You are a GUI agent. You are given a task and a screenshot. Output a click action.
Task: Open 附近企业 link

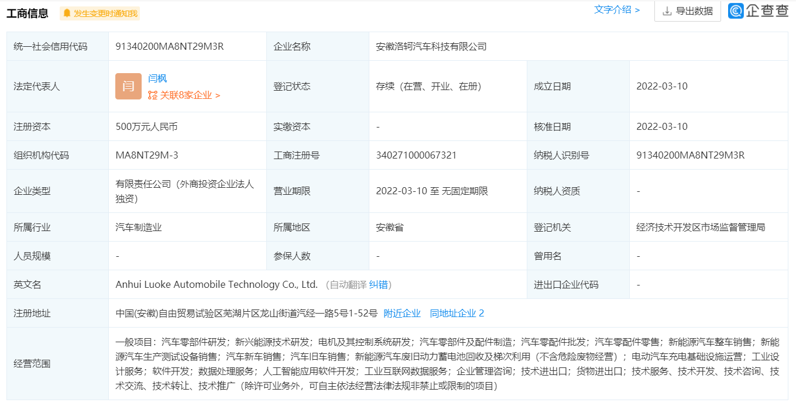pos(402,314)
